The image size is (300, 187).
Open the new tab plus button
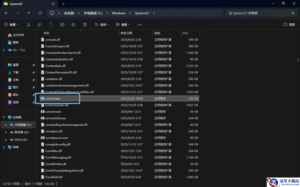coord(63,4)
